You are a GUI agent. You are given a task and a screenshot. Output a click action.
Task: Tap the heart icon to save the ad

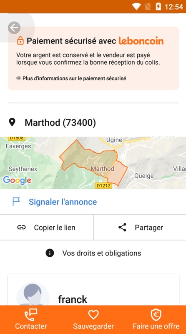(93, 314)
